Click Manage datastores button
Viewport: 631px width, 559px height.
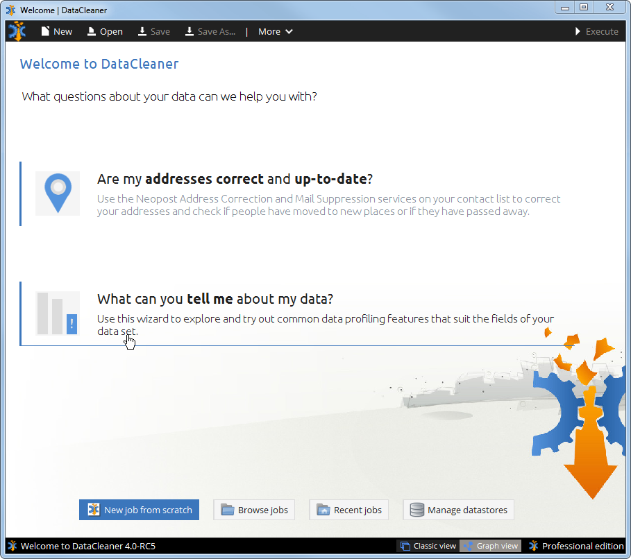click(458, 510)
